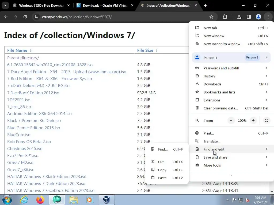
Task: Choose Copy in the edit submenu
Action: click(x=167, y=170)
